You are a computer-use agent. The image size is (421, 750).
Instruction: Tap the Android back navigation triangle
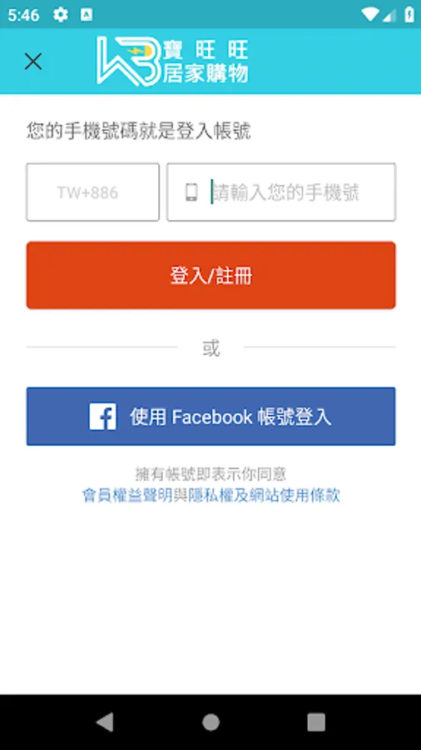[105, 722]
